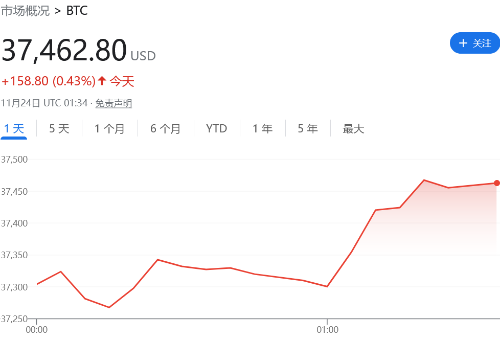The height and width of the screenshot is (340, 500).
Task: Switch to the 5 天 range tab
Action: (x=59, y=129)
